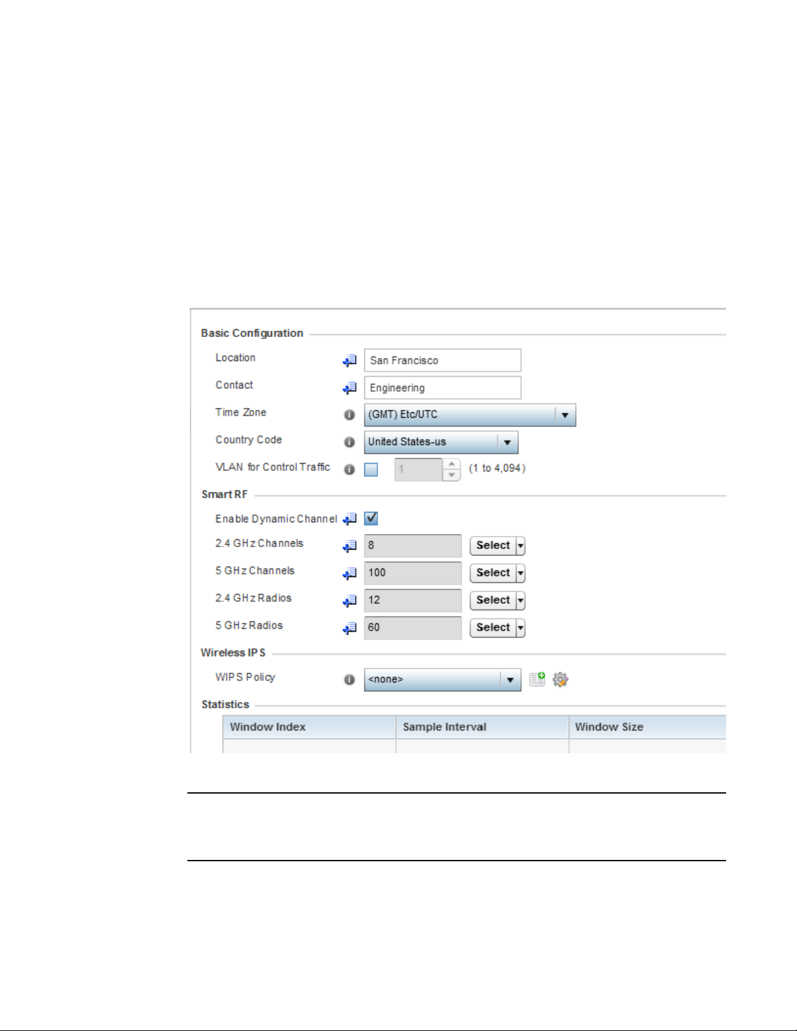Click the 'Enable Dynamic Channel' label
Screen dimensions: 797x1031
point(277,519)
